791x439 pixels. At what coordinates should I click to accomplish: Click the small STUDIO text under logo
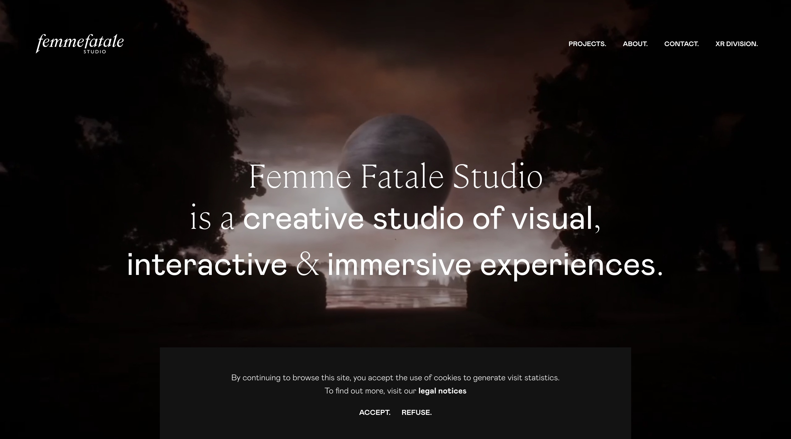point(95,52)
